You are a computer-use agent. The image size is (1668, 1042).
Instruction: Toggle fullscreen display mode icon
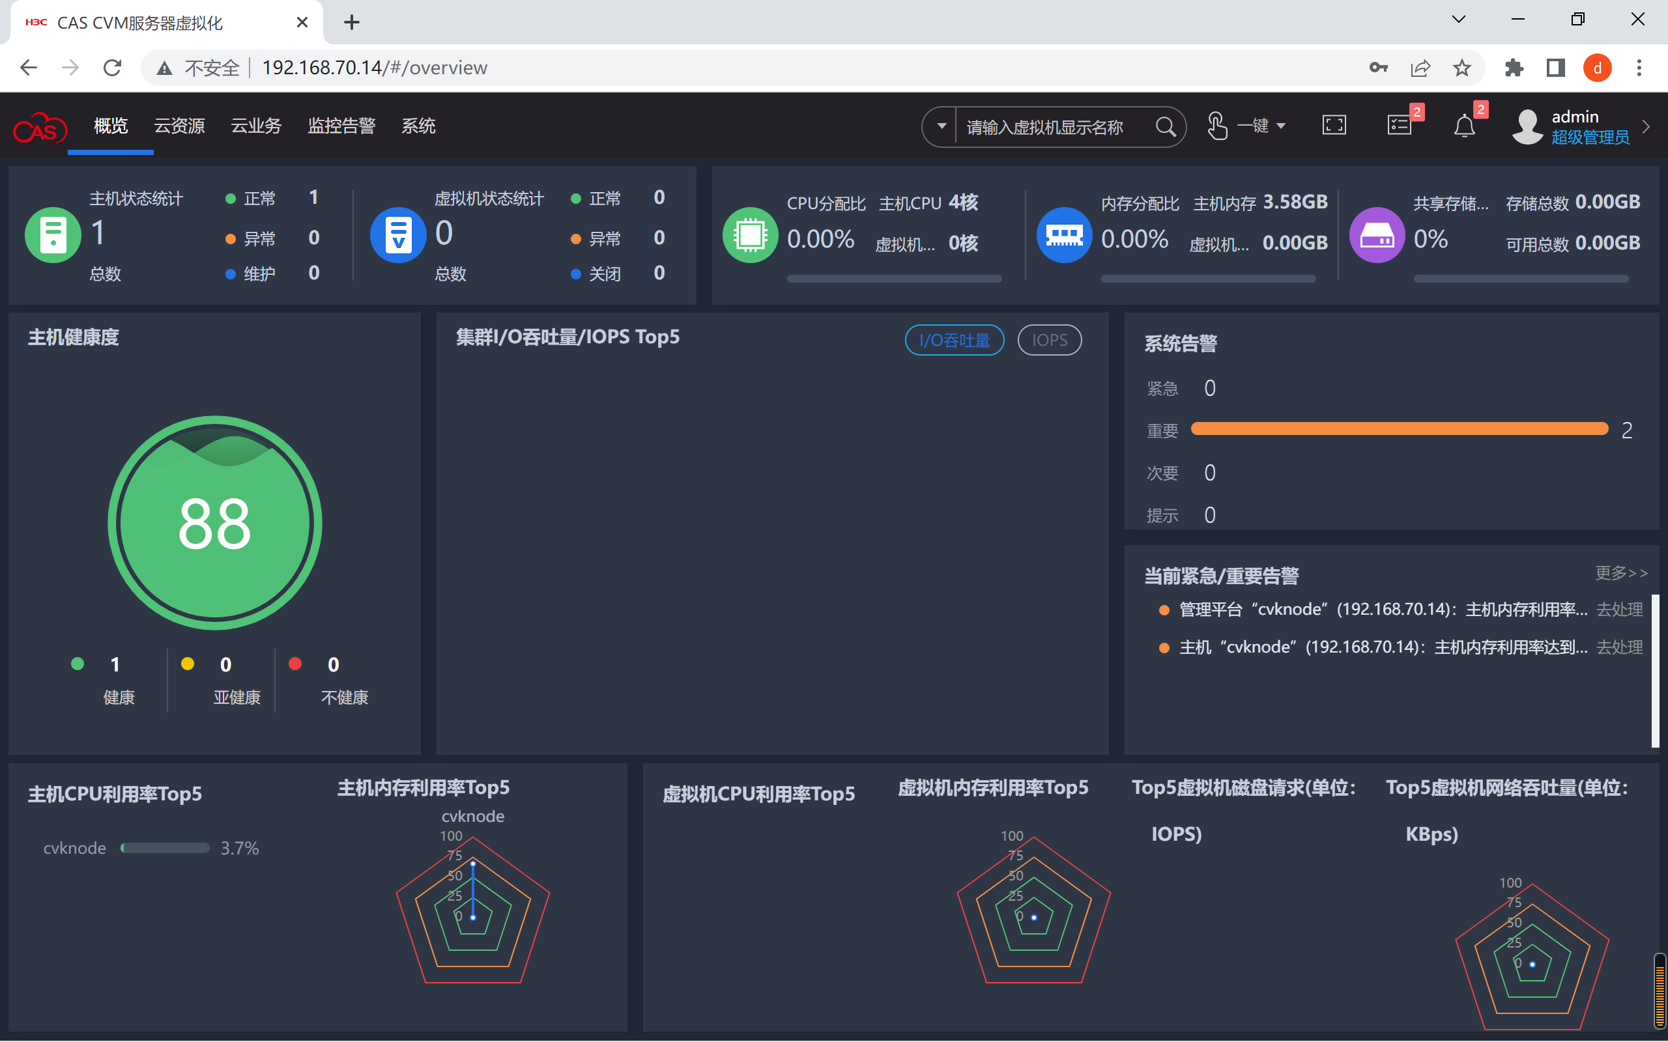[x=1334, y=126]
